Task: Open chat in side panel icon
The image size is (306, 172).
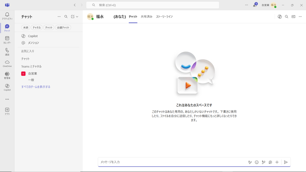Action: click(293, 16)
